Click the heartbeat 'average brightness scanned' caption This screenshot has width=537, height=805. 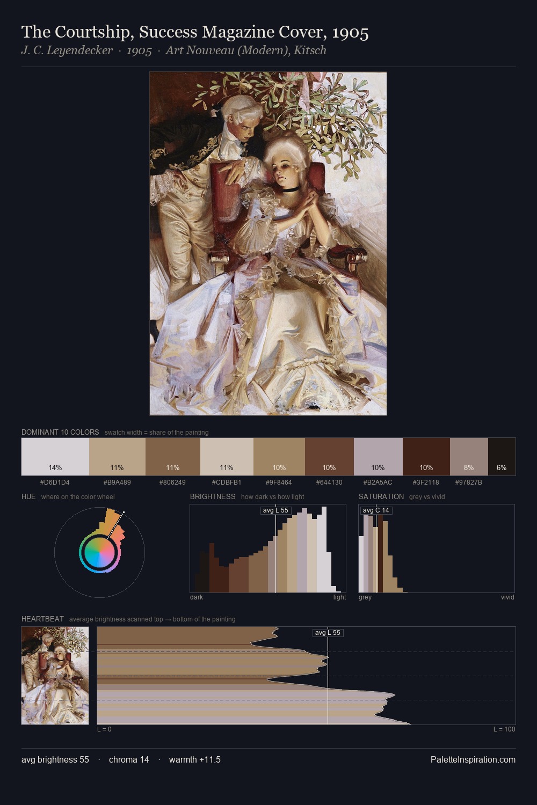click(x=153, y=619)
